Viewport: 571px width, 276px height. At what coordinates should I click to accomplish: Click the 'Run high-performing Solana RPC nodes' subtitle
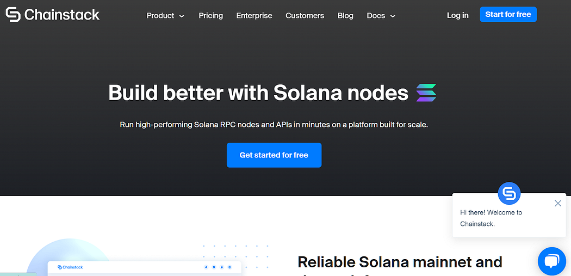point(274,125)
